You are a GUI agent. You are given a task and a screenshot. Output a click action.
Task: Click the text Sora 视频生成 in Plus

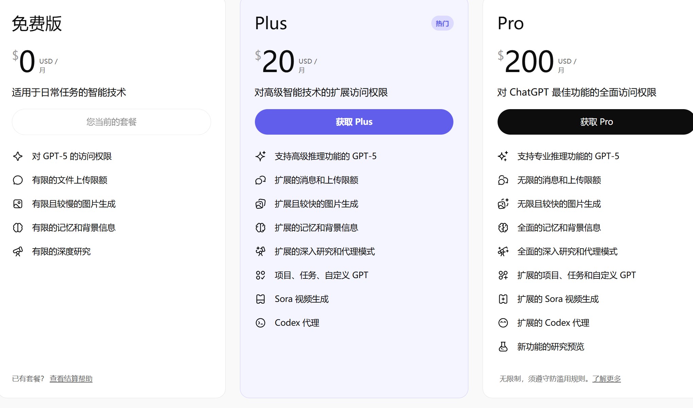(x=302, y=299)
